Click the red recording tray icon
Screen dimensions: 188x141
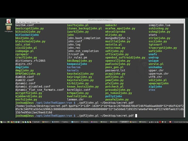pos(160,122)
